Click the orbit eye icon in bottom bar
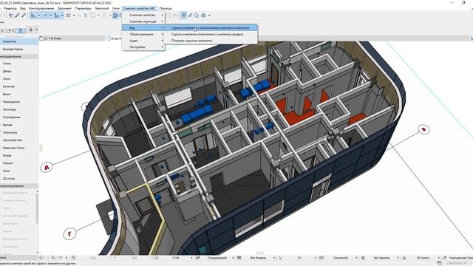This screenshot has height=266, width=473. point(61,258)
